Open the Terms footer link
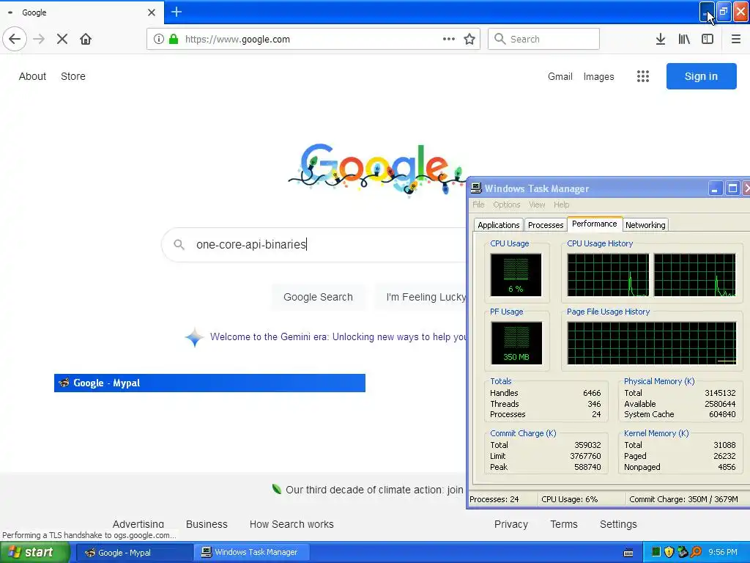Image resolution: width=750 pixels, height=563 pixels. (x=563, y=524)
